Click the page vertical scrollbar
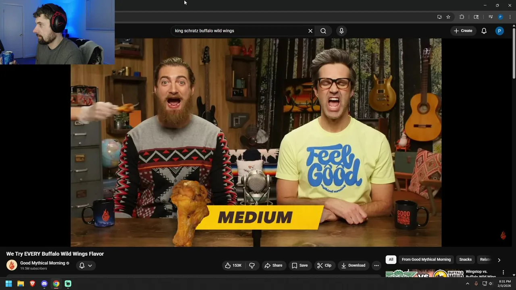516x290 pixels. coord(514,52)
